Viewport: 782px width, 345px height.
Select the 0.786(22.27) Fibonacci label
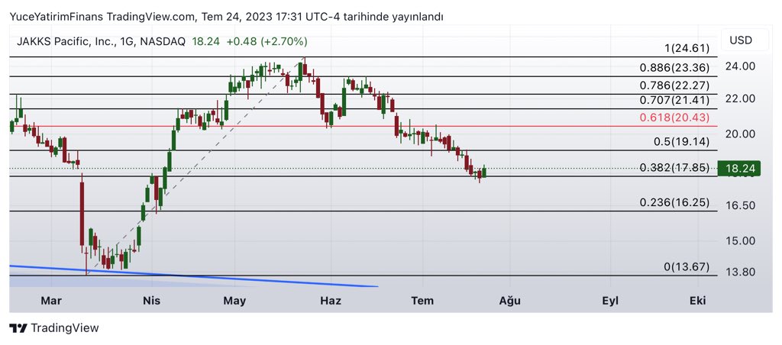tap(675, 85)
